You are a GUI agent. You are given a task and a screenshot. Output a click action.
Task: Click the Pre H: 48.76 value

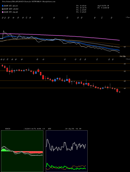(81, 8)
